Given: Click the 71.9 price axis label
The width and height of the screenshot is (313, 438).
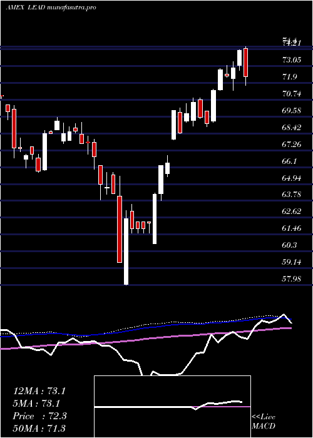Looking at the screenshot, I should 289,77.
